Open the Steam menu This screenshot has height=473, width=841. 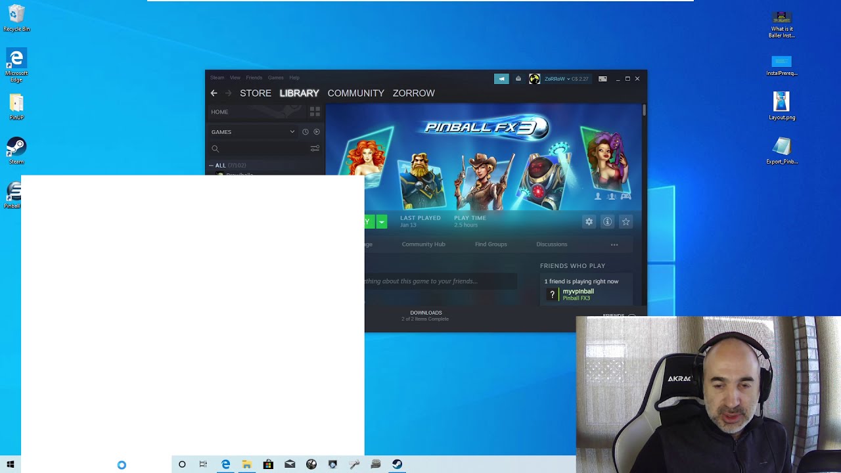(x=217, y=78)
